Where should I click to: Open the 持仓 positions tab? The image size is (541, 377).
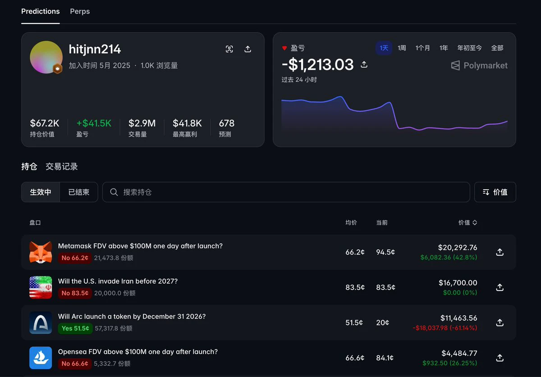point(29,167)
